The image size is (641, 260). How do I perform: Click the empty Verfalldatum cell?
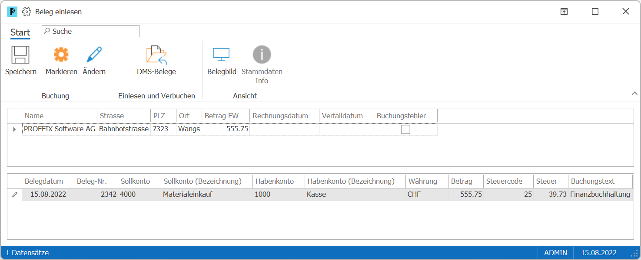[347, 129]
